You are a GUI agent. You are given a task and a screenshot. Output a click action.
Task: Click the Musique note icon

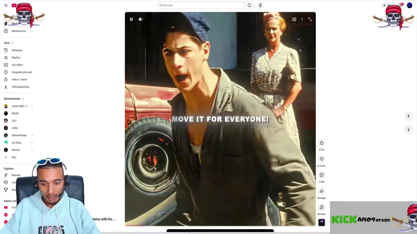(x=6, y=175)
